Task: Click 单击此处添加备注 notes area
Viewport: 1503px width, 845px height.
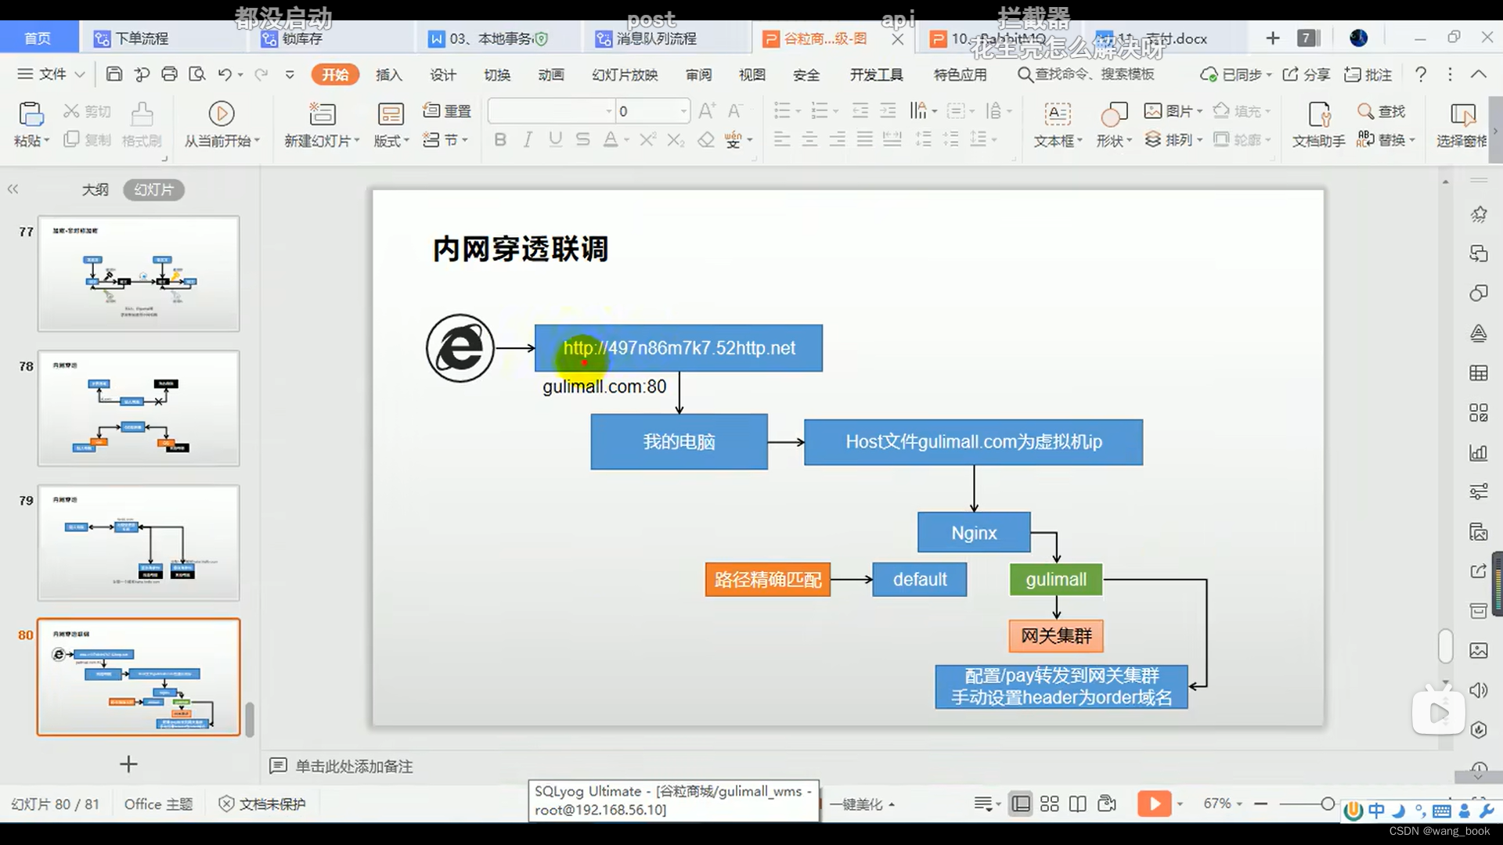Action: pyautogui.click(x=354, y=766)
